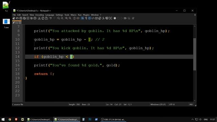Open the Settings menu
Image resolution: width=217 pixels, height=122 pixels.
pyautogui.click(x=59, y=15)
